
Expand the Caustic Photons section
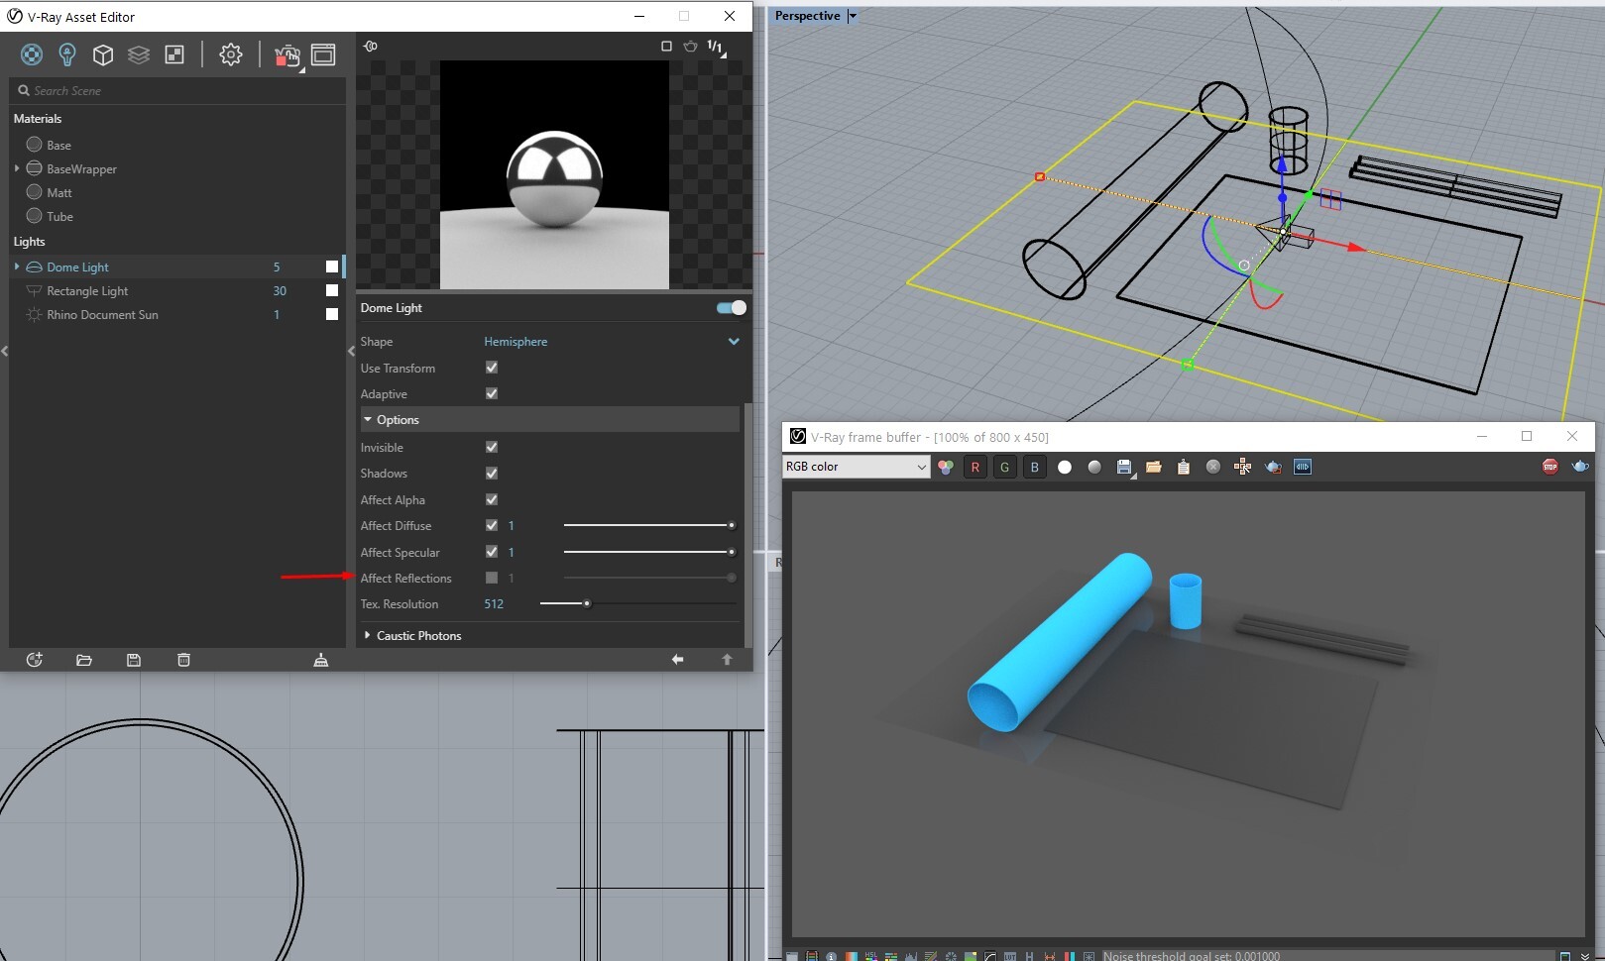(x=368, y=636)
